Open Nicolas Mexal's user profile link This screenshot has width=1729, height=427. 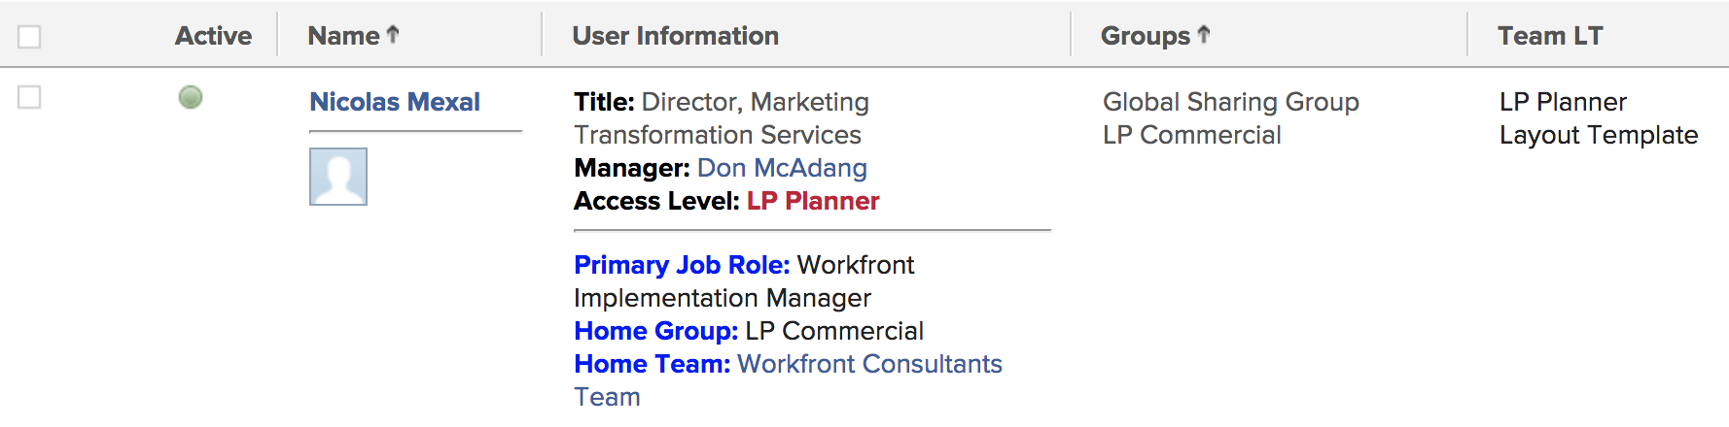[x=395, y=102]
